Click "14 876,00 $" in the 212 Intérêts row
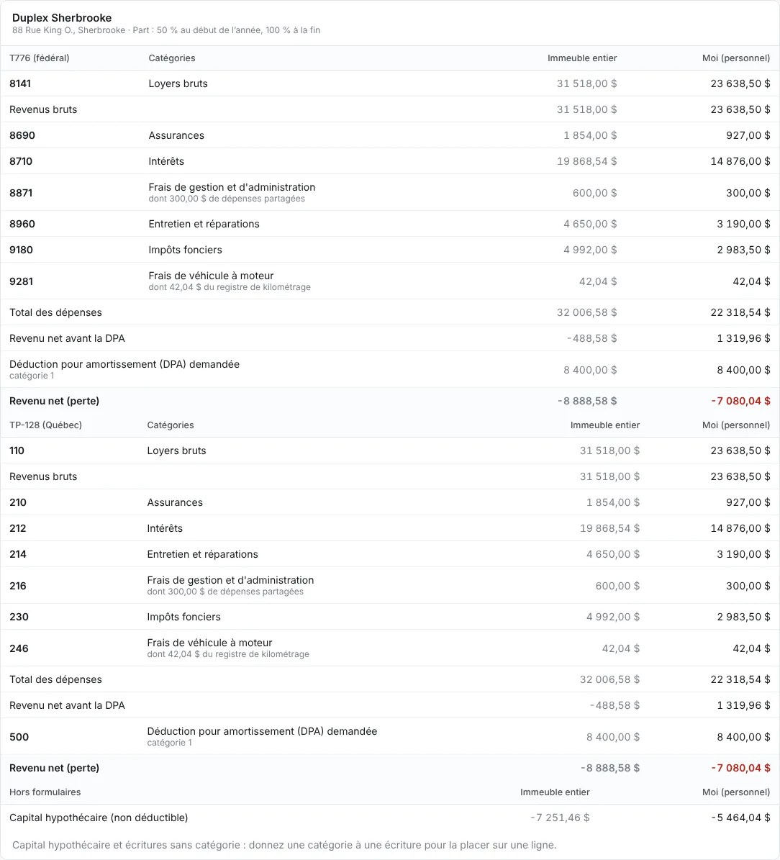Screen dimensions: 780x860 pos(740,528)
